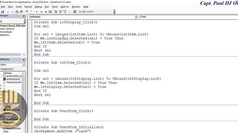Open the Add-Ins menu
This screenshot has width=238, height=133.
(65, 7)
